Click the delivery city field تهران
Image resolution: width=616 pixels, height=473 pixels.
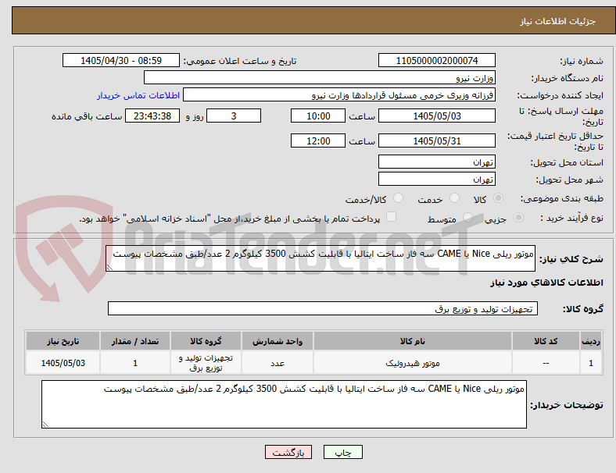click(436, 179)
